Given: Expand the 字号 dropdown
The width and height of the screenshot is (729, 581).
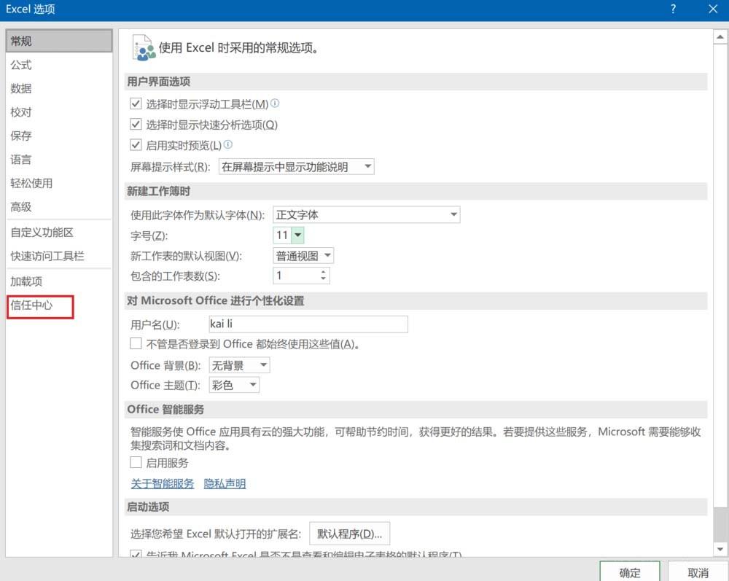Looking at the screenshot, I should click(x=298, y=235).
